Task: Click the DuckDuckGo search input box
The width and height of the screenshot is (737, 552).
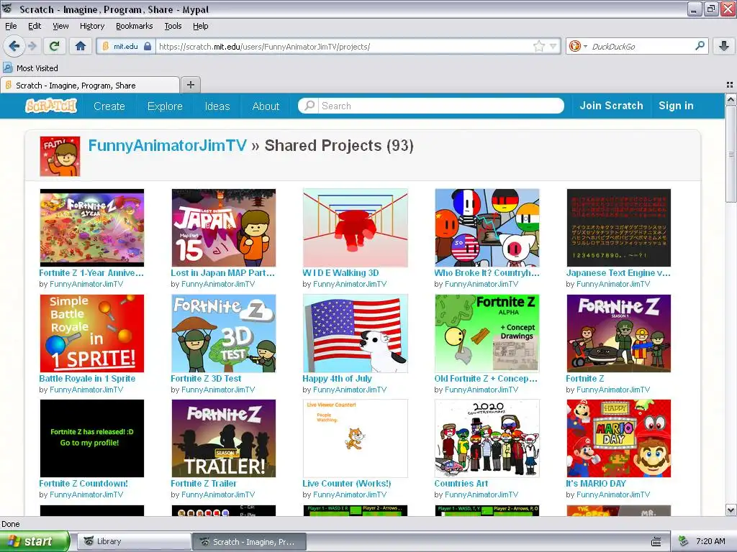Action: [x=641, y=47]
